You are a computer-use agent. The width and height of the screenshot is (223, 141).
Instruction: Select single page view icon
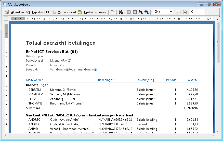tap(129, 12)
